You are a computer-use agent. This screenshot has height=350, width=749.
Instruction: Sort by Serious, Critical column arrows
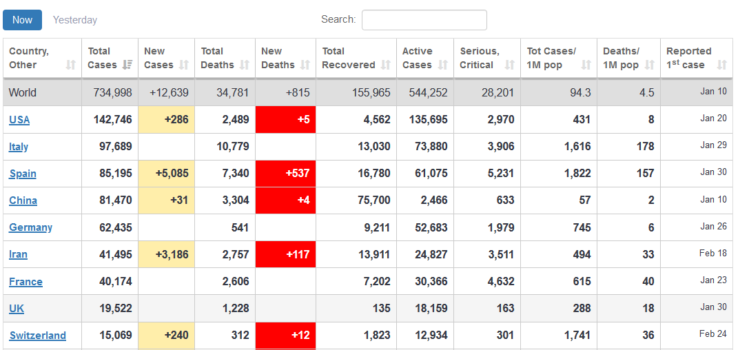[509, 65]
